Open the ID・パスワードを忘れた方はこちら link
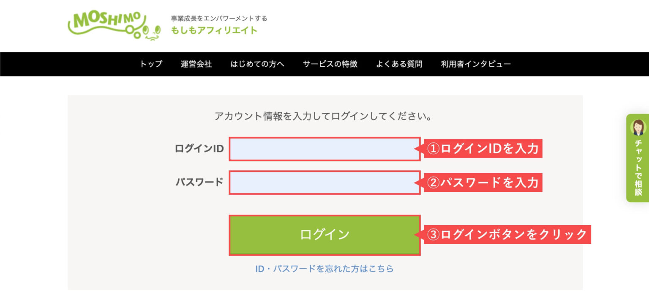 pos(324,268)
